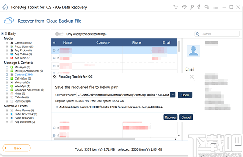Click the Open folder button

point(185,95)
